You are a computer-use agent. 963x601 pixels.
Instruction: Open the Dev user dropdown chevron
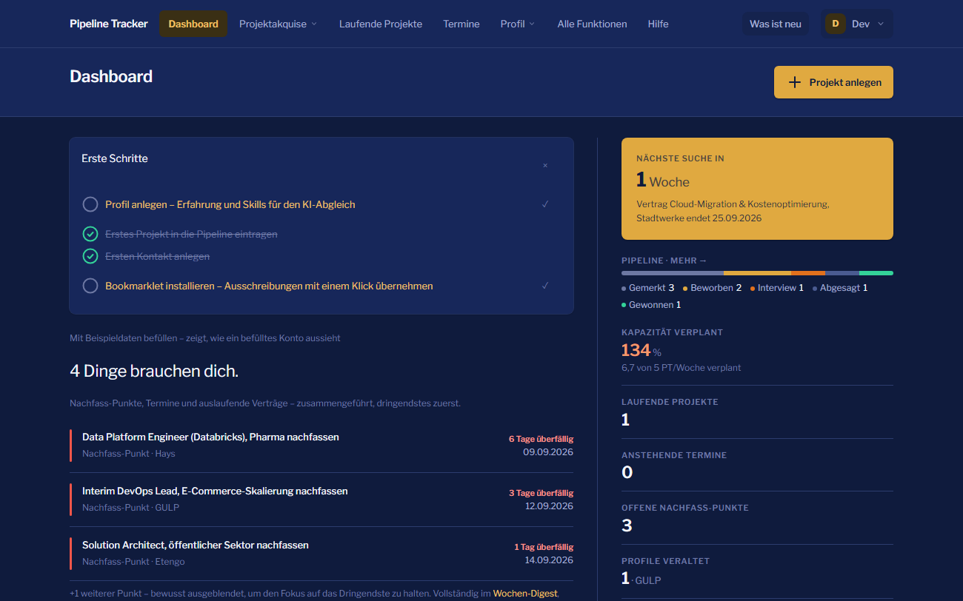(881, 24)
